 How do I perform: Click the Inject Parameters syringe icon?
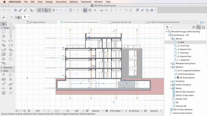[x=25, y=10]
